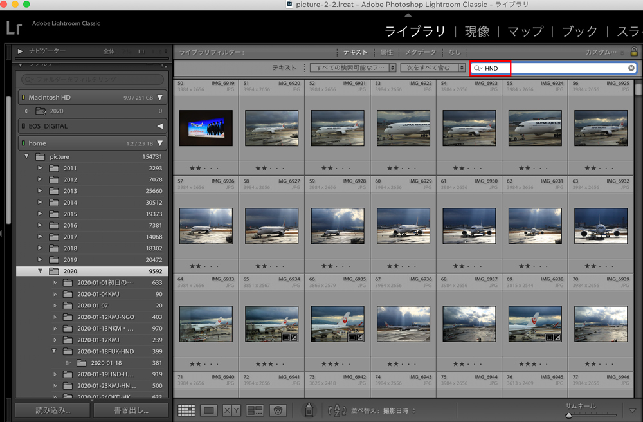
Task: Click the Lr logo identity plate
Action: (x=14, y=28)
